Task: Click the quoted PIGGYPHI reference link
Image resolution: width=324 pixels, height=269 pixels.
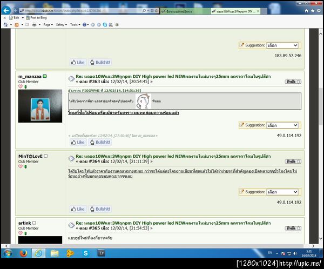Action: 105,91
